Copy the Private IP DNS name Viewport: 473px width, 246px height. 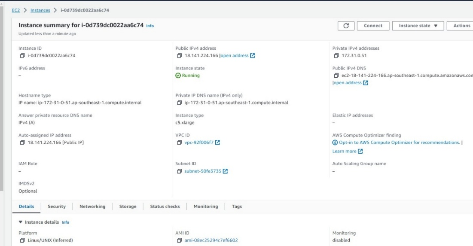[x=180, y=103]
